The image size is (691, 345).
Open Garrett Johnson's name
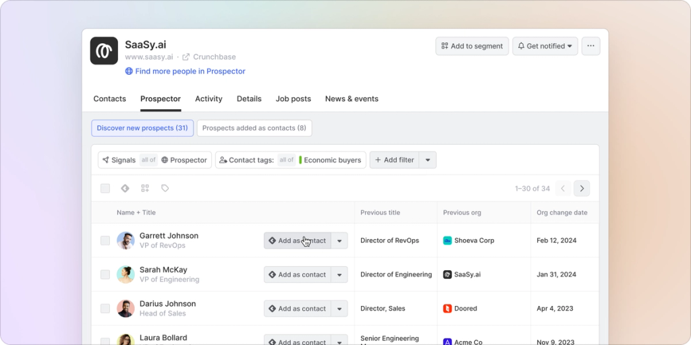169,236
